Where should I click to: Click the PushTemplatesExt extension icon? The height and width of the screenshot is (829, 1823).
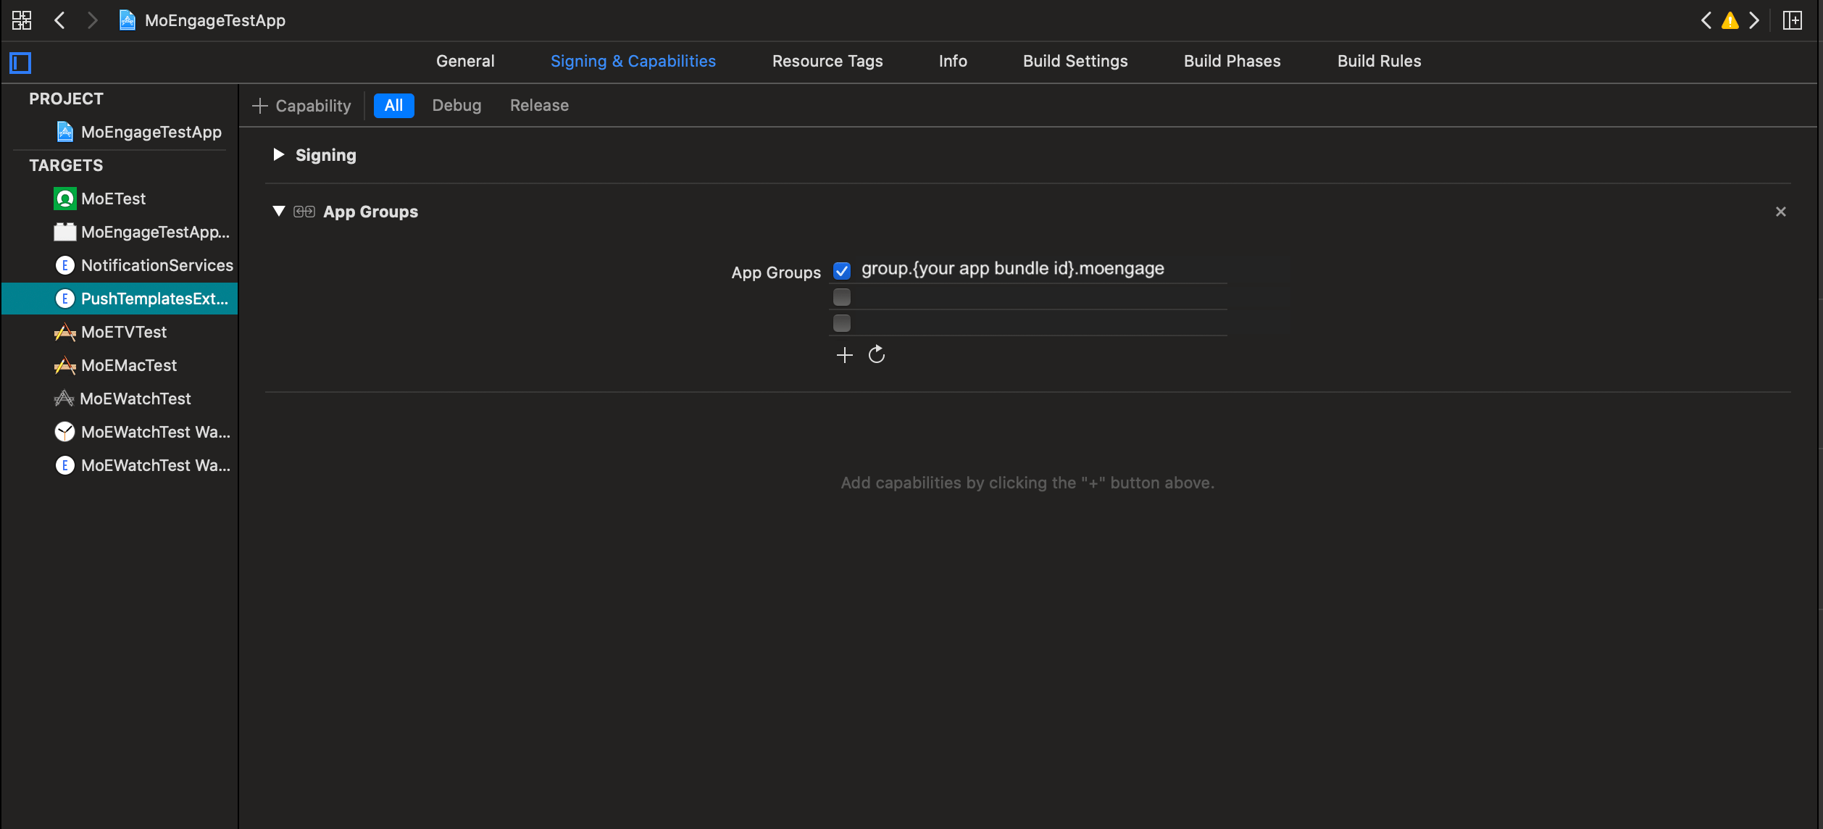coord(65,299)
